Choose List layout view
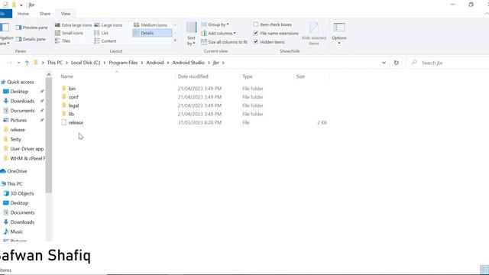Screen dimensions: 489x275 pyautogui.click(x=102, y=33)
